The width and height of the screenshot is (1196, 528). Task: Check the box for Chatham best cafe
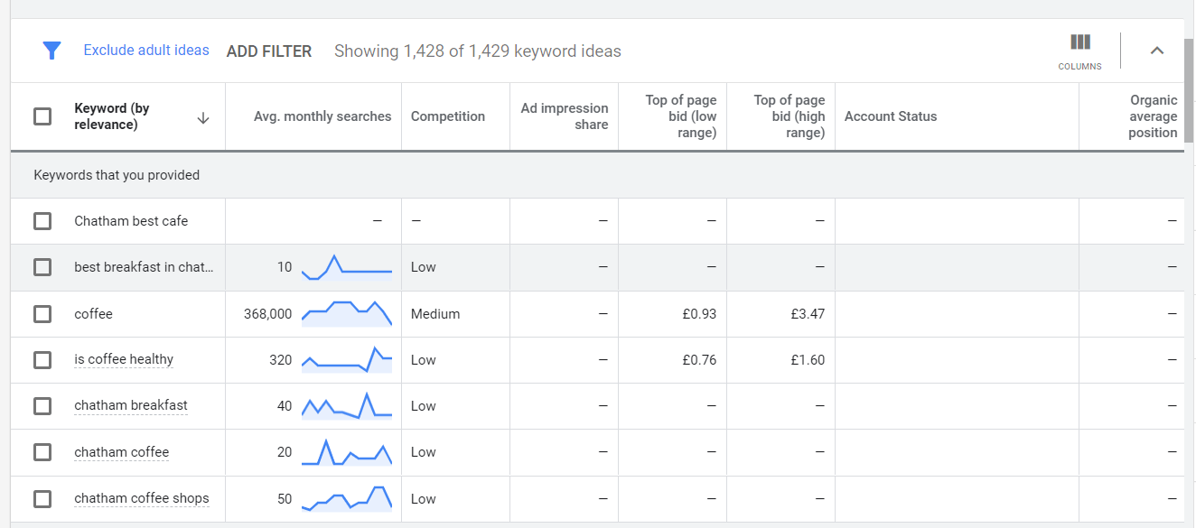[42, 221]
